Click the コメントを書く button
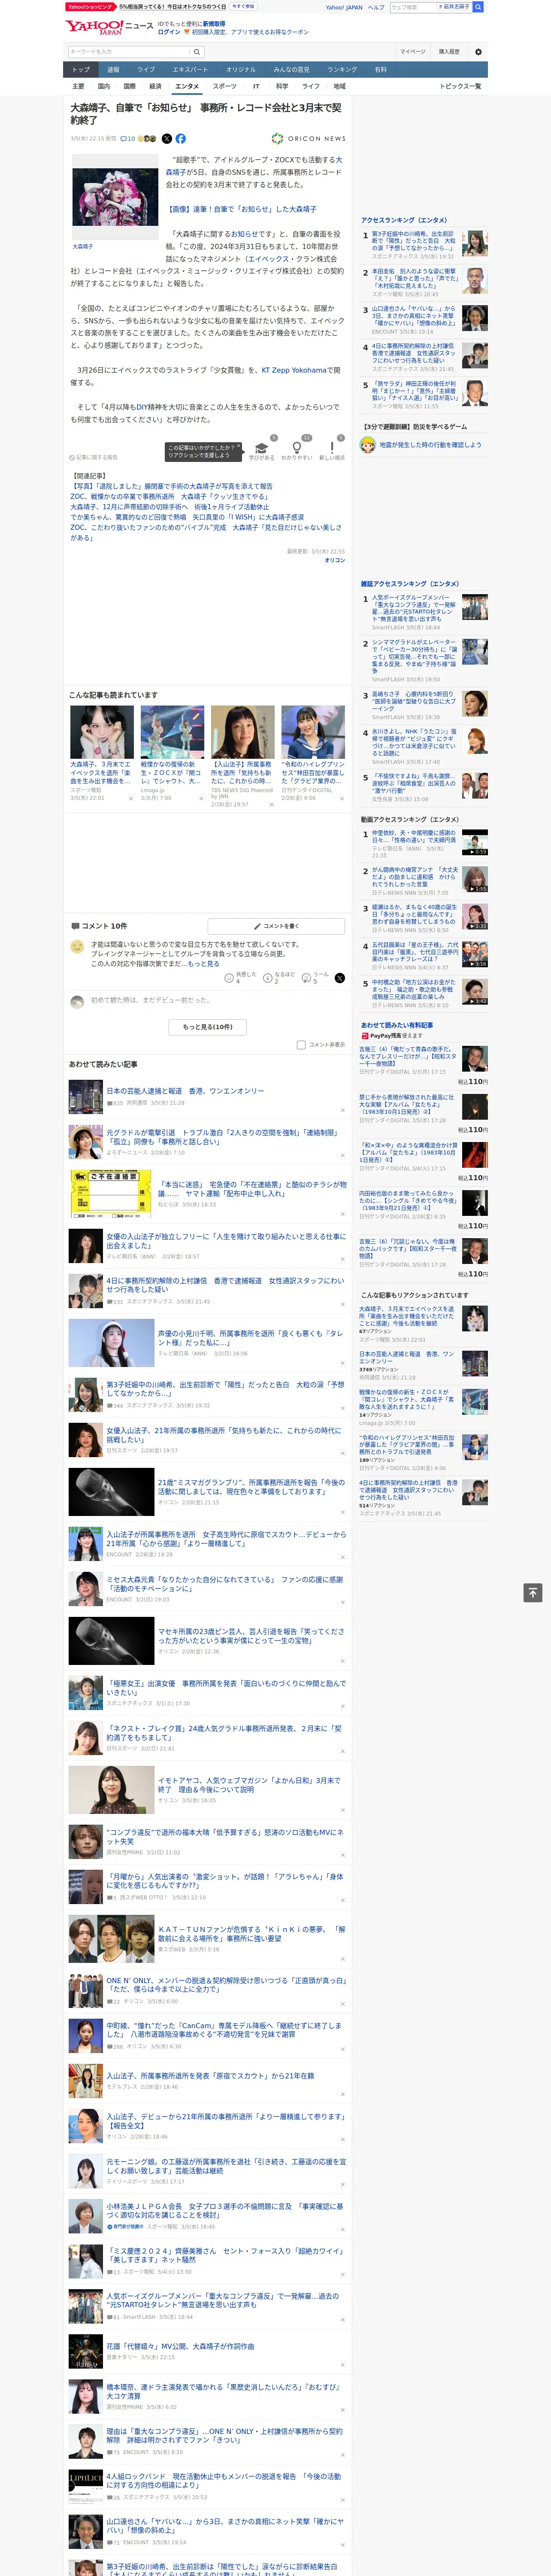The image size is (551, 2576). pos(276,926)
